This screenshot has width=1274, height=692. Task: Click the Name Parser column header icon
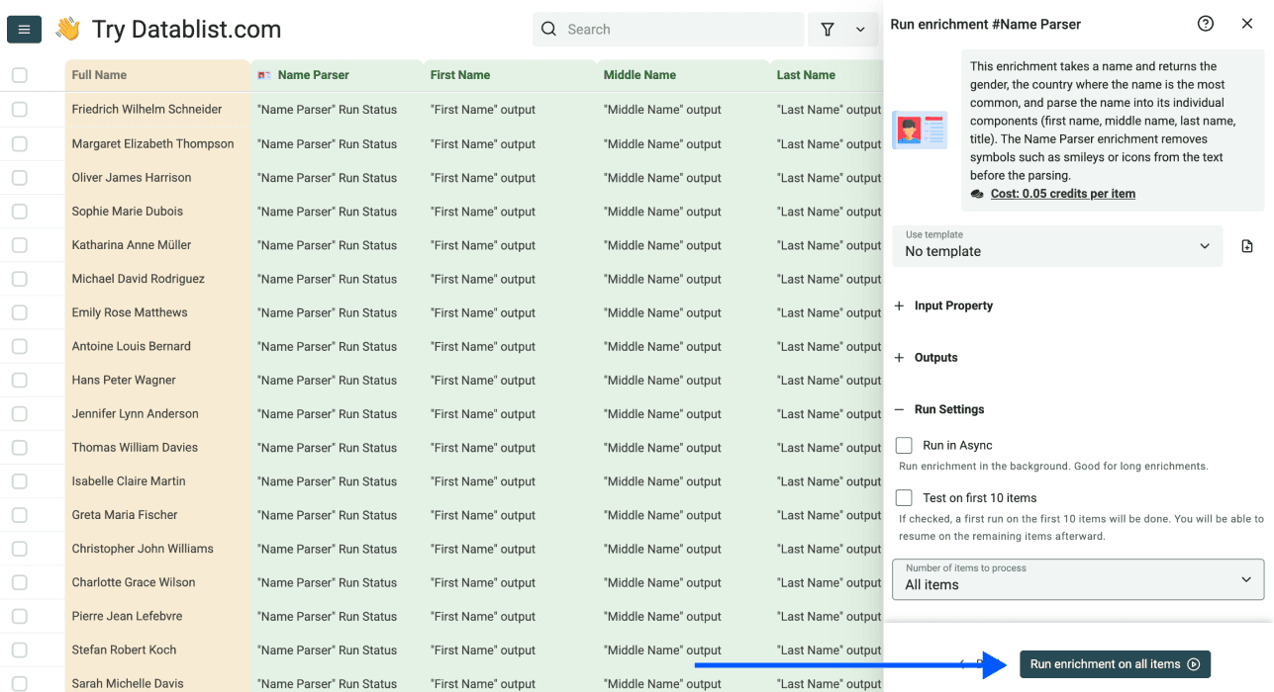[x=263, y=74]
